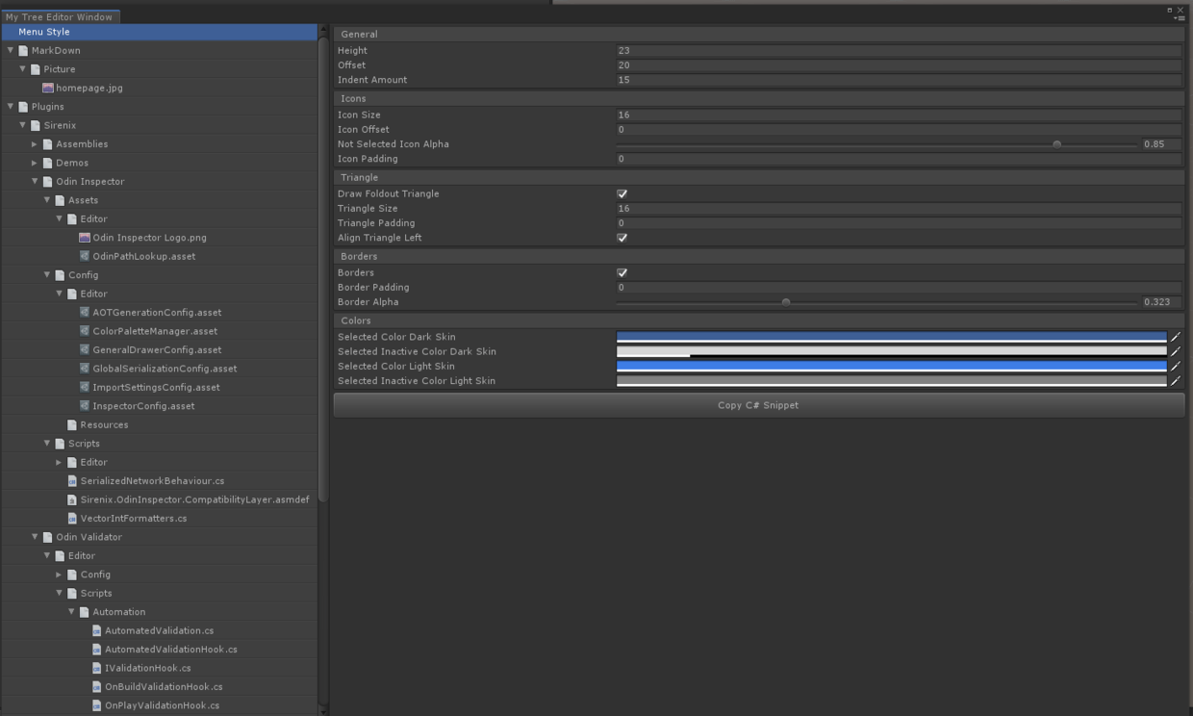Uncheck the Align Triangle Left option
This screenshot has width=1193, height=716.
(622, 238)
